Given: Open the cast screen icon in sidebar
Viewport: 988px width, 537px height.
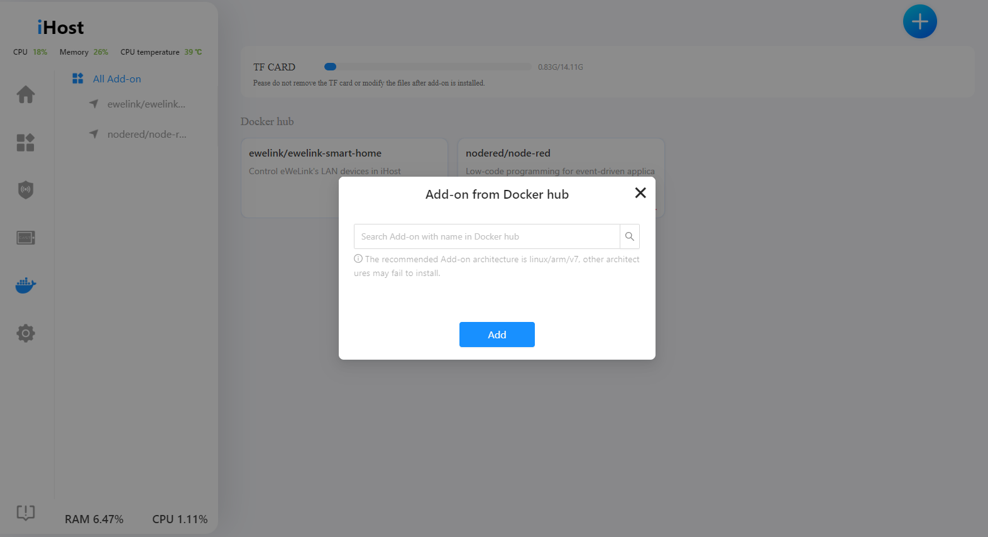Looking at the screenshot, I should click(26, 238).
